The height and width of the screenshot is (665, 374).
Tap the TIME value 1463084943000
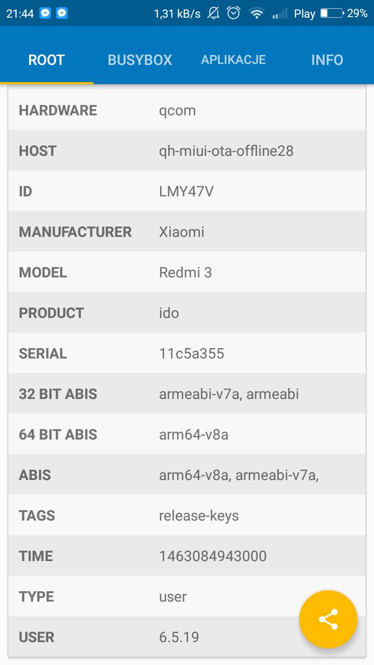(212, 556)
